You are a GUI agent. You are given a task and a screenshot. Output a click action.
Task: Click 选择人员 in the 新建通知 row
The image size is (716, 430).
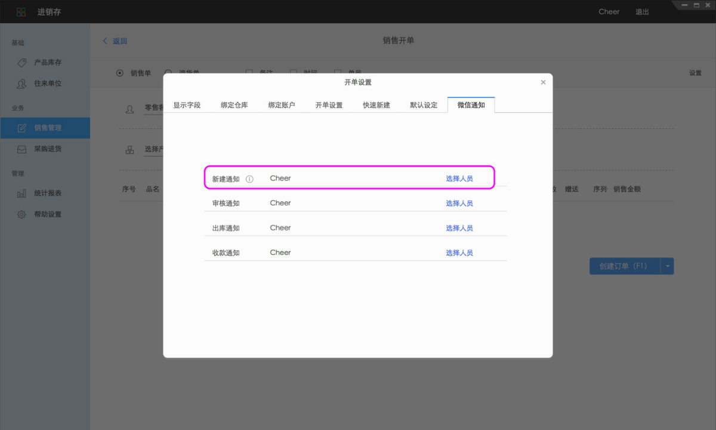(x=459, y=179)
